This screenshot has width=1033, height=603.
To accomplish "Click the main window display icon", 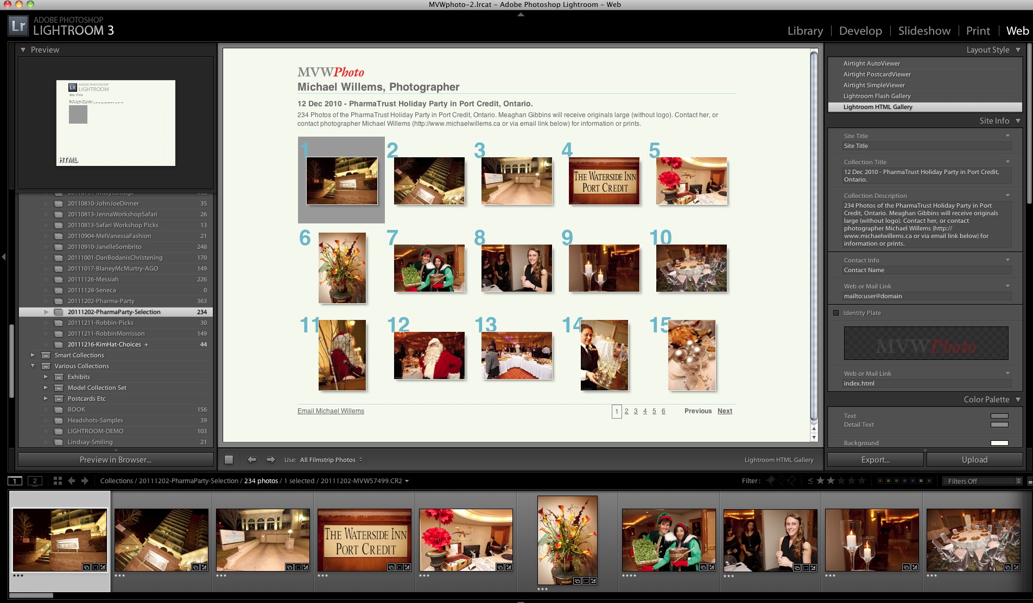I will tap(15, 481).
